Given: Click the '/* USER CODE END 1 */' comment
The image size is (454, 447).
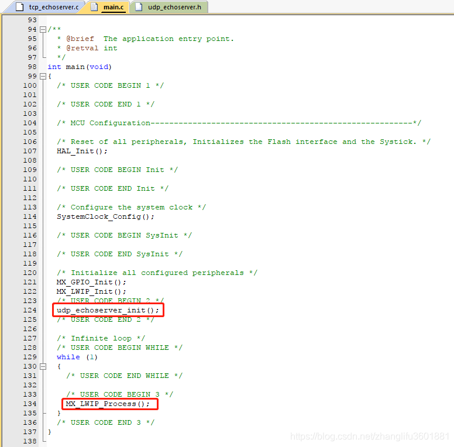Looking at the screenshot, I should [x=106, y=104].
